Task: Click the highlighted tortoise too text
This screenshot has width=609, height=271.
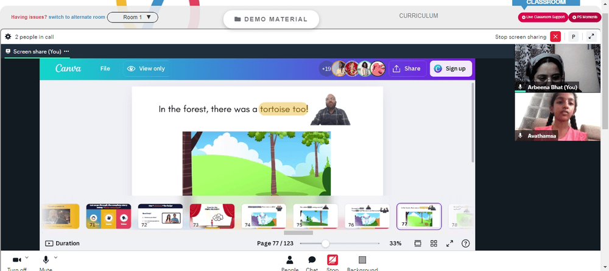Action: point(283,109)
